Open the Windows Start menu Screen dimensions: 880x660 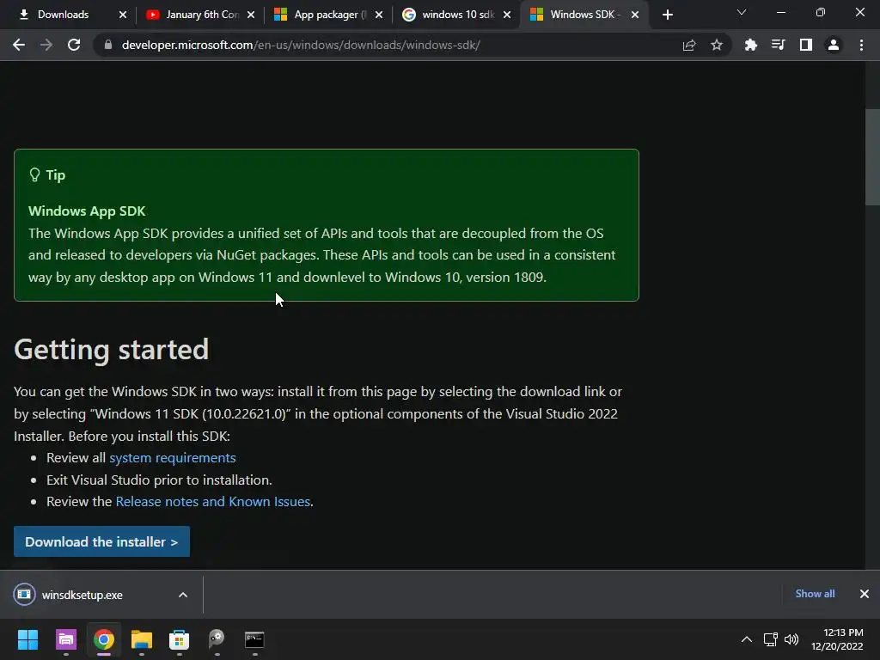pos(27,639)
